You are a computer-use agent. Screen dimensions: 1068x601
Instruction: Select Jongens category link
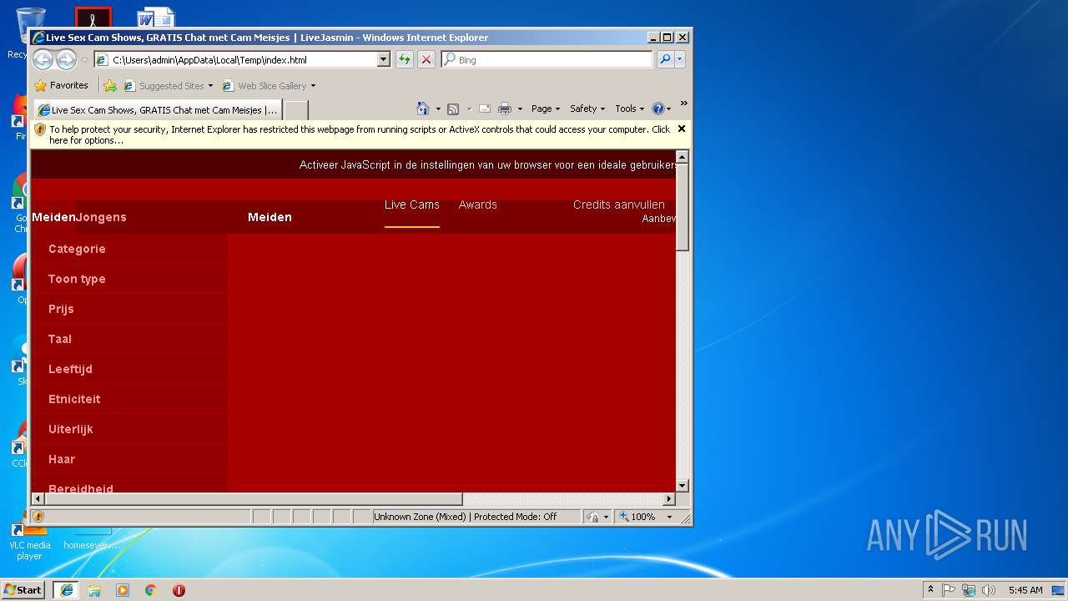click(101, 217)
